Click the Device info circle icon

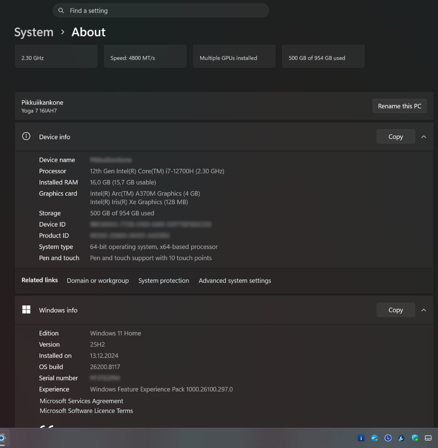point(26,136)
